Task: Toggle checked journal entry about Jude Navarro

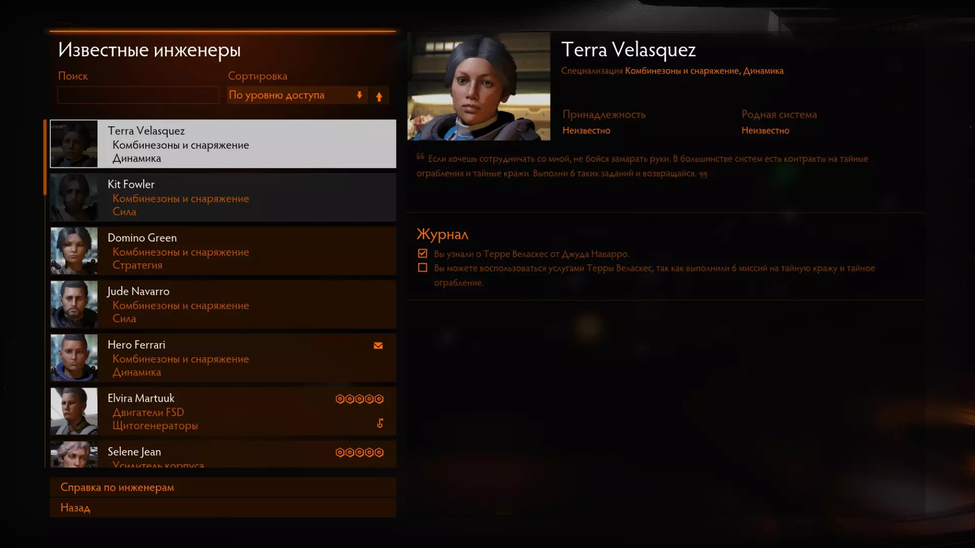Action: (x=422, y=253)
